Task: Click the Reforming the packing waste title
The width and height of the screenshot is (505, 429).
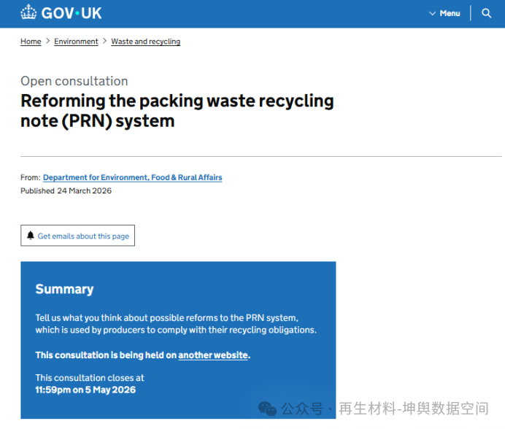Action: coord(177,110)
